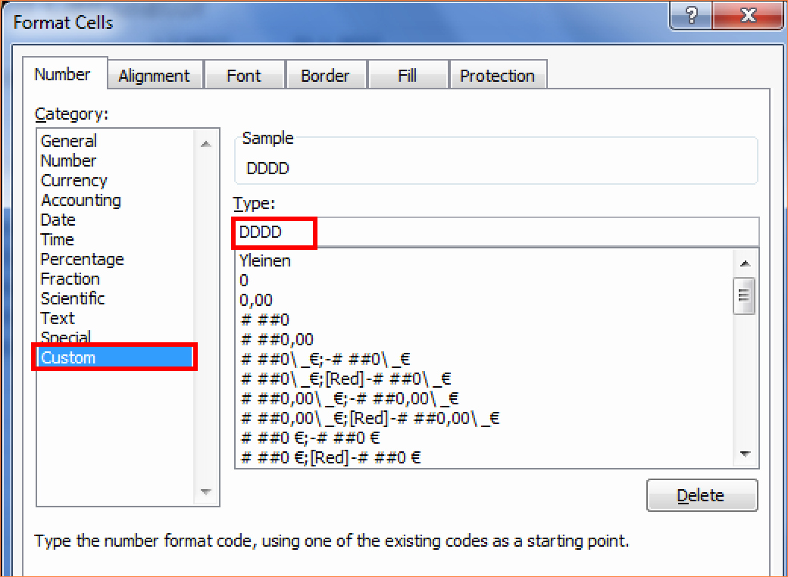
Task: Open the Protection tab
Action: point(498,75)
